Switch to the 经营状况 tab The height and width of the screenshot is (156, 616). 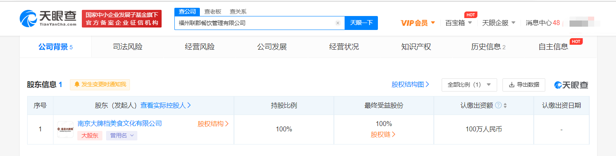pos(344,47)
